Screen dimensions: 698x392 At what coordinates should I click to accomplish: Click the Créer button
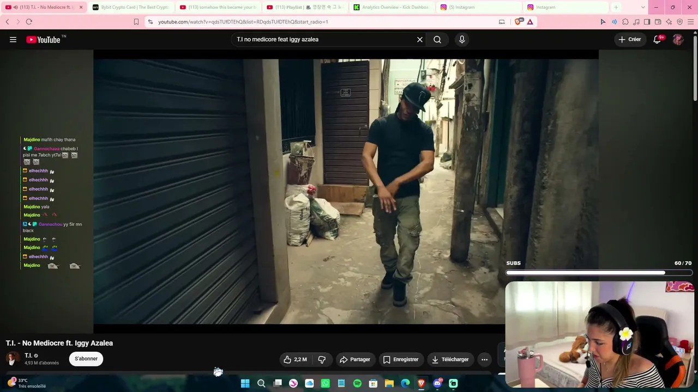click(630, 39)
